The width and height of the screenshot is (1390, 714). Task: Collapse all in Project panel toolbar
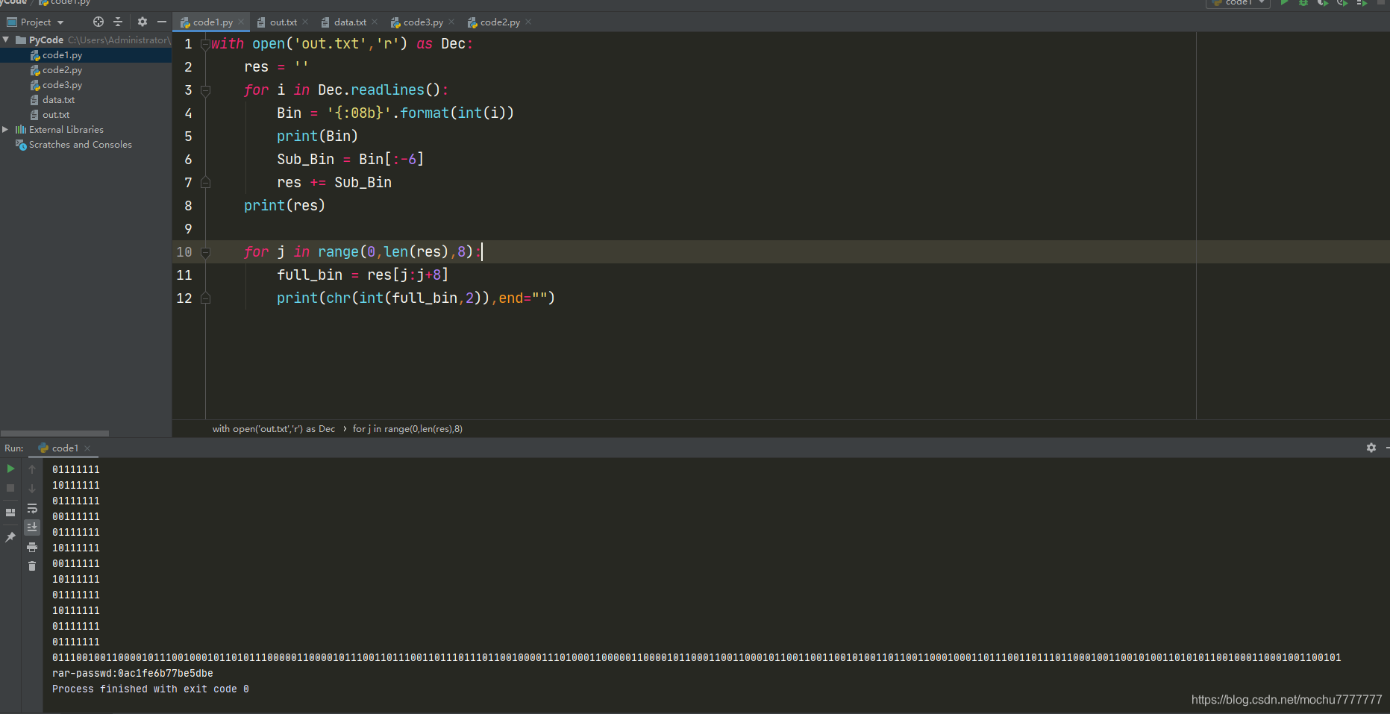(x=118, y=22)
